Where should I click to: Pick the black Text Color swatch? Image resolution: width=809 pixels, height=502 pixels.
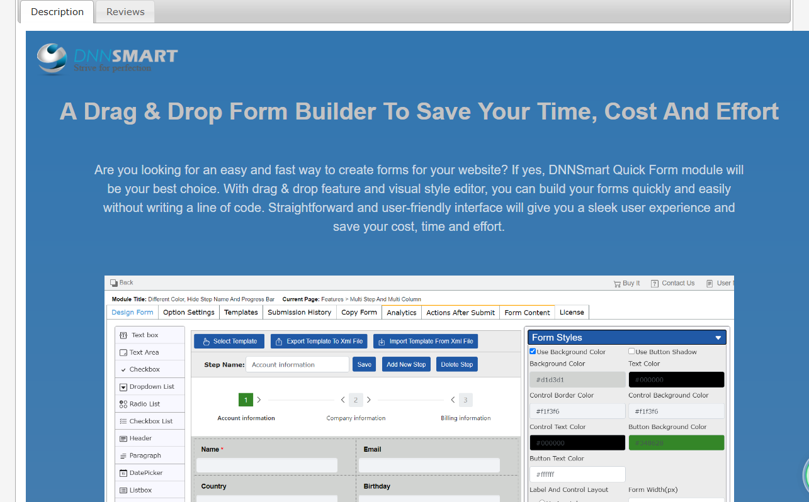[x=676, y=379]
